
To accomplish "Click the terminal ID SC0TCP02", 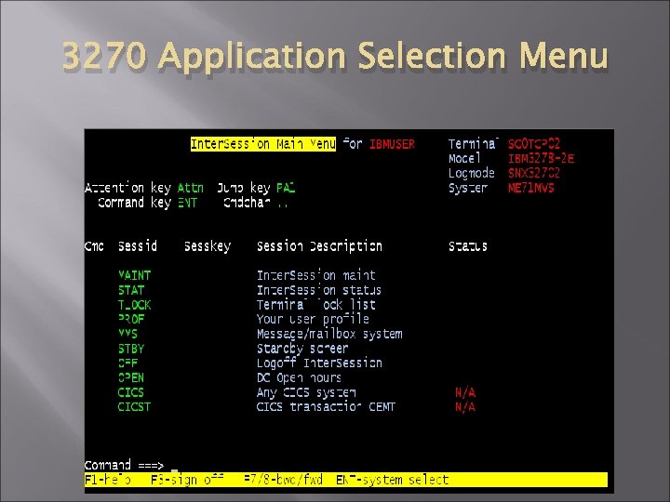I will pos(534,144).
